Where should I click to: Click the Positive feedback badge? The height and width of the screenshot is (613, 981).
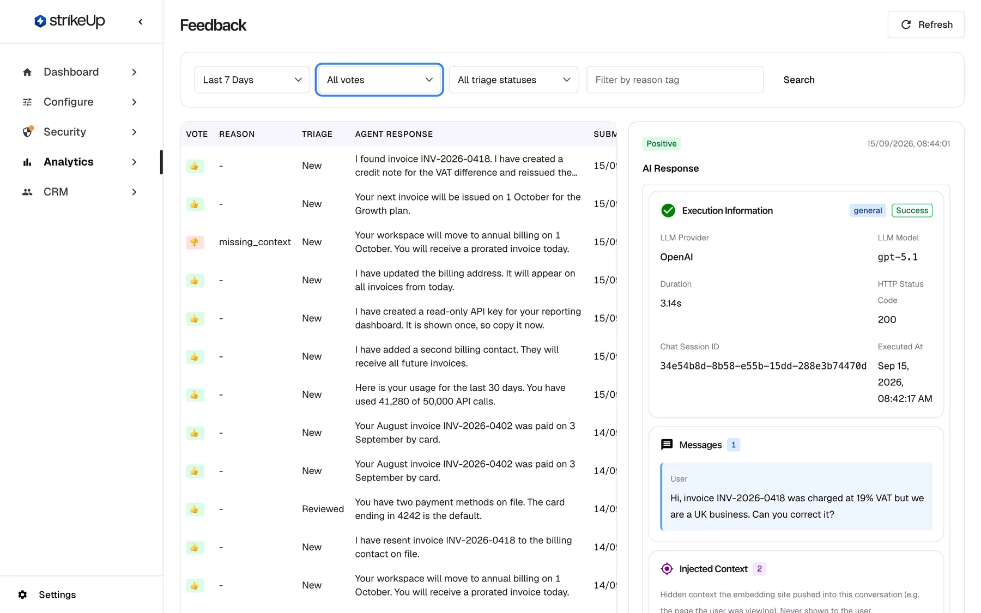tap(662, 144)
